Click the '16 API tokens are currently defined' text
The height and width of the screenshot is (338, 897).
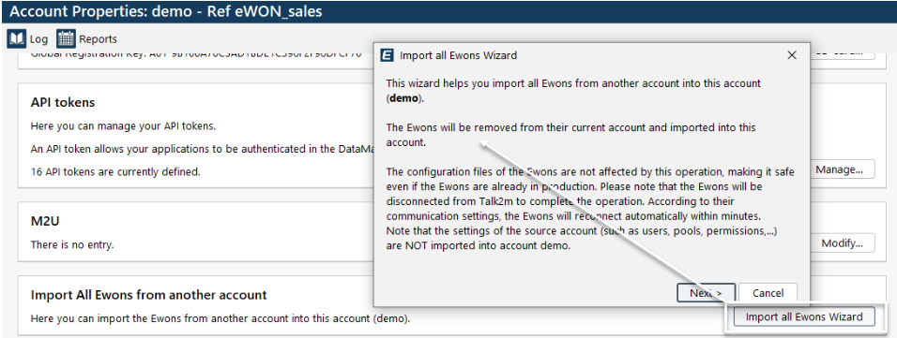pos(115,171)
